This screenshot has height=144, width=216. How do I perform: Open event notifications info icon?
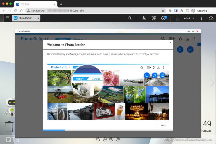point(163,18)
